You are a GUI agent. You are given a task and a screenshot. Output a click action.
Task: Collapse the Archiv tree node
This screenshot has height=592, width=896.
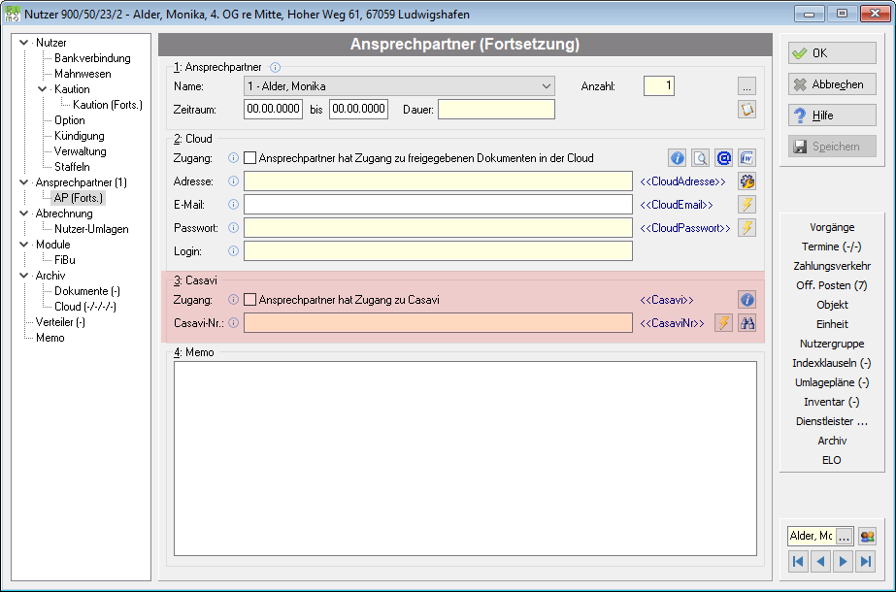23,276
